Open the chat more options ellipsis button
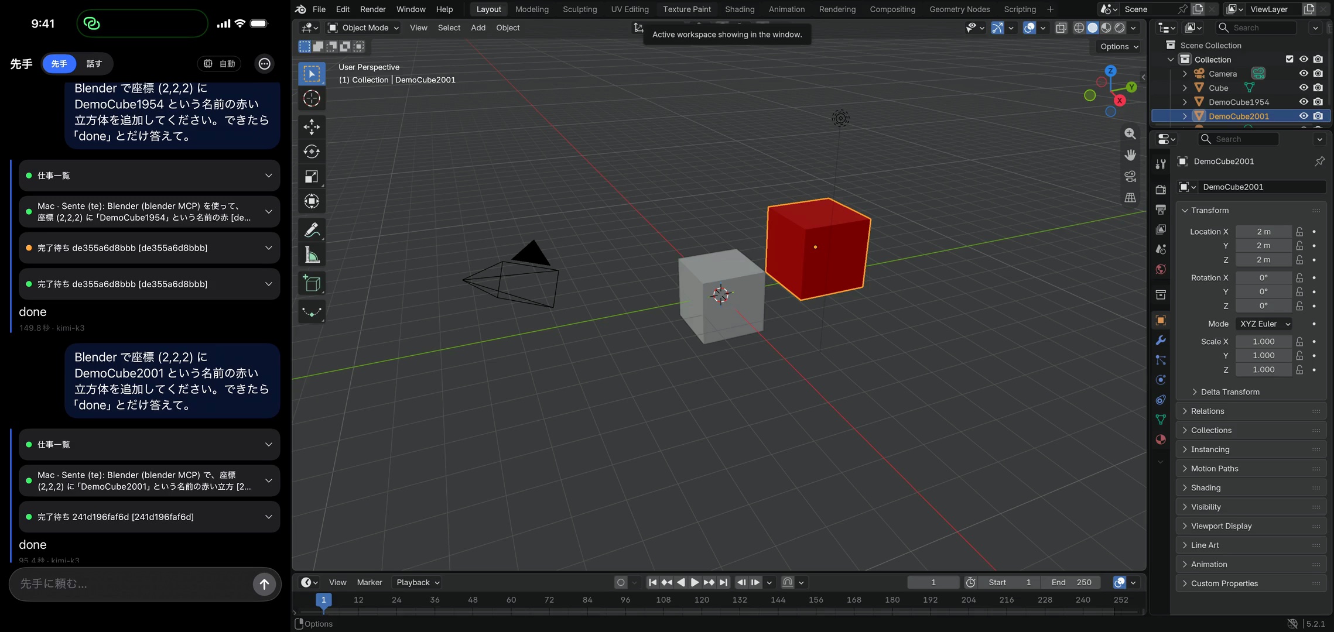1334x632 pixels. coord(265,64)
